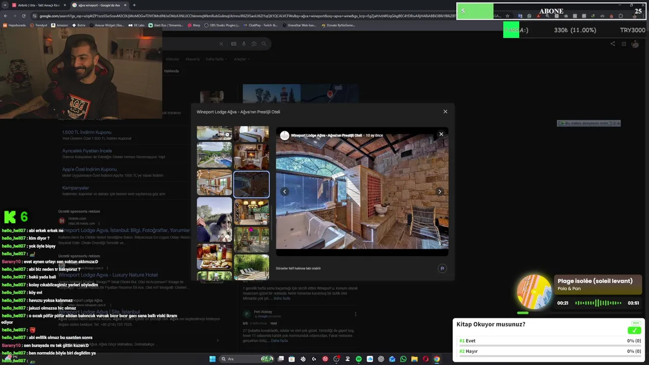The width and height of the screenshot is (649, 365).
Task: Open Daha fazla search filter dropdown
Action: [215, 59]
